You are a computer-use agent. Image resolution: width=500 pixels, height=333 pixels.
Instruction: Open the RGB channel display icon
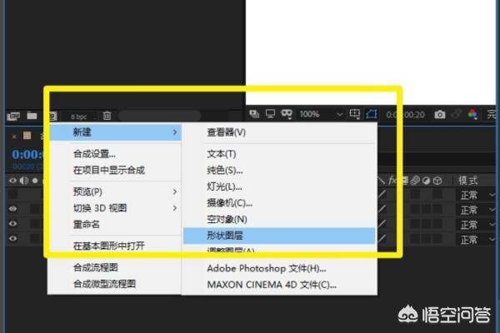(472, 114)
